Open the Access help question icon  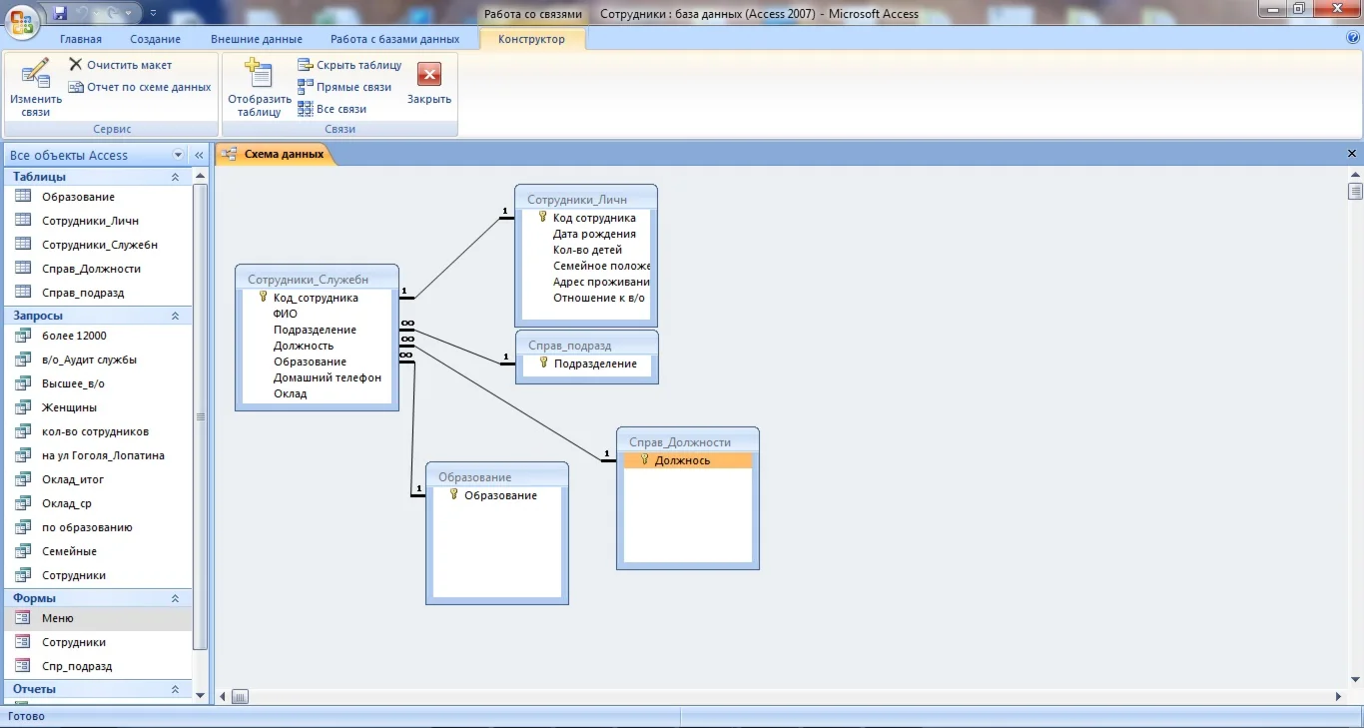pos(1353,39)
